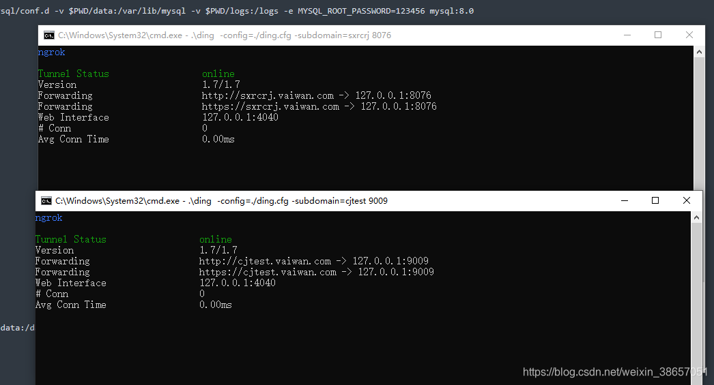Minimize the sxrcrj 8076 cmd window

(627, 35)
